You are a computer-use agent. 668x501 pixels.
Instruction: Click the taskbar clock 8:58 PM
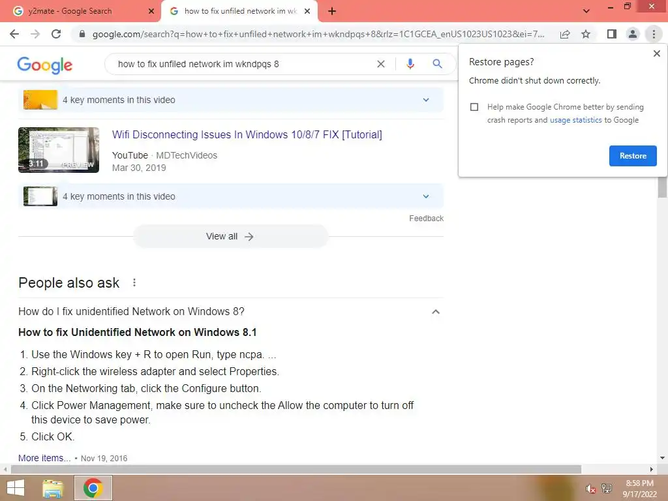(639, 483)
